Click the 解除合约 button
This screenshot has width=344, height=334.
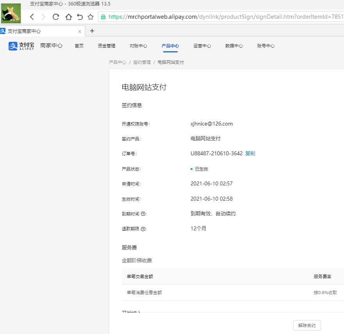pyautogui.click(x=307, y=325)
